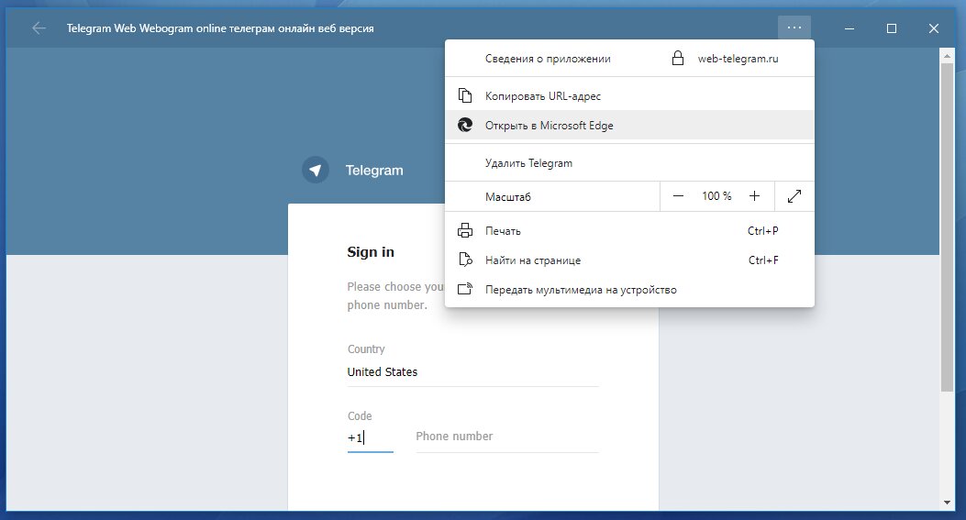Click the vertical scrollbar thumb
This screenshot has height=520, width=966.
(x=947, y=227)
